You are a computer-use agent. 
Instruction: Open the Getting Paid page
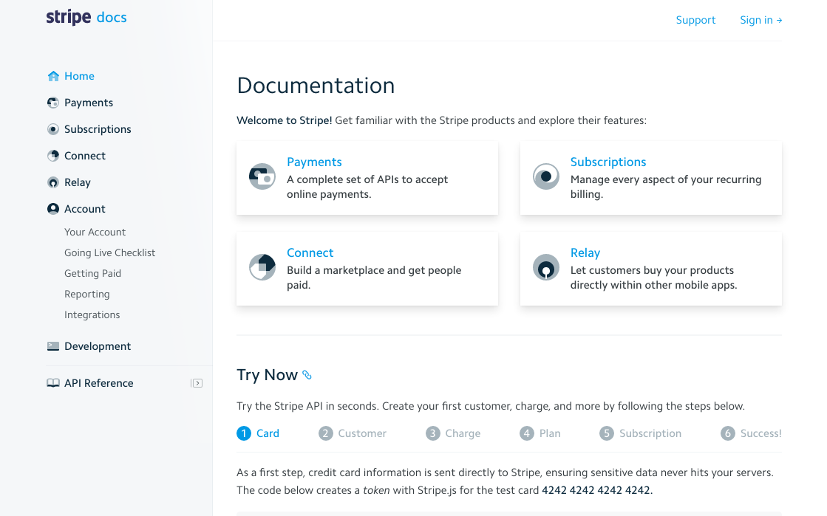[92, 273]
